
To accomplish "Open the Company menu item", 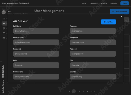I will tap(114, 3).
